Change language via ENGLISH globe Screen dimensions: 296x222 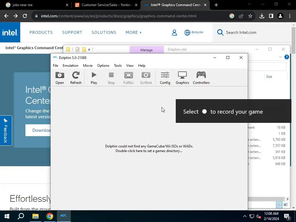(x=194, y=32)
